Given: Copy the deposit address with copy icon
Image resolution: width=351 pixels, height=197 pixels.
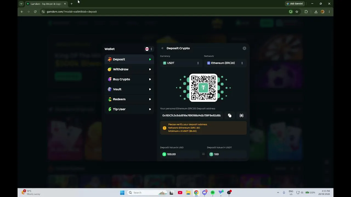Looking at the screenshot, I should 230,116.
